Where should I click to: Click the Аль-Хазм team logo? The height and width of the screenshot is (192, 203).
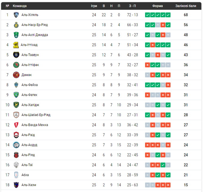click(x=16, y=185)
